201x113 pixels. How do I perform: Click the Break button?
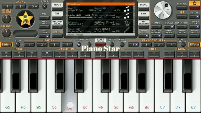click(154, 55)
